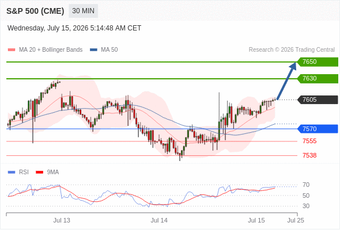Click the 7605 black current price tag
Viewport: 340px width, 230px height.
click(318, 99)
